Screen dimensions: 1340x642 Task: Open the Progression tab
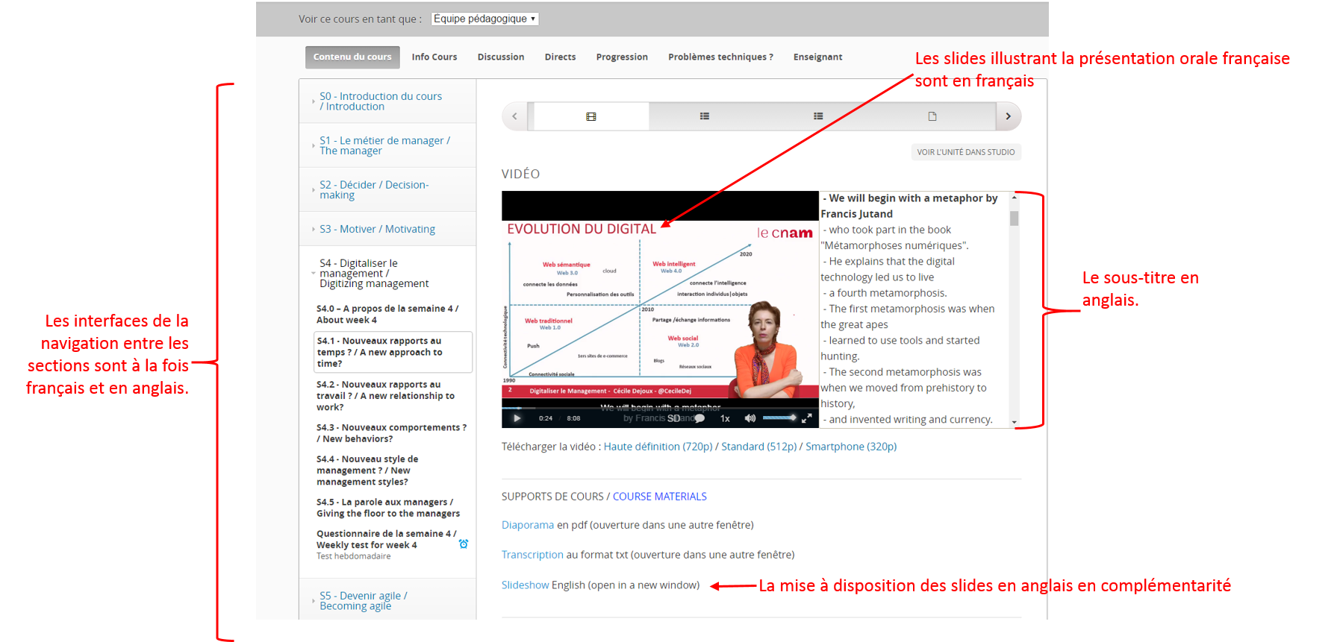pos(622,57)
